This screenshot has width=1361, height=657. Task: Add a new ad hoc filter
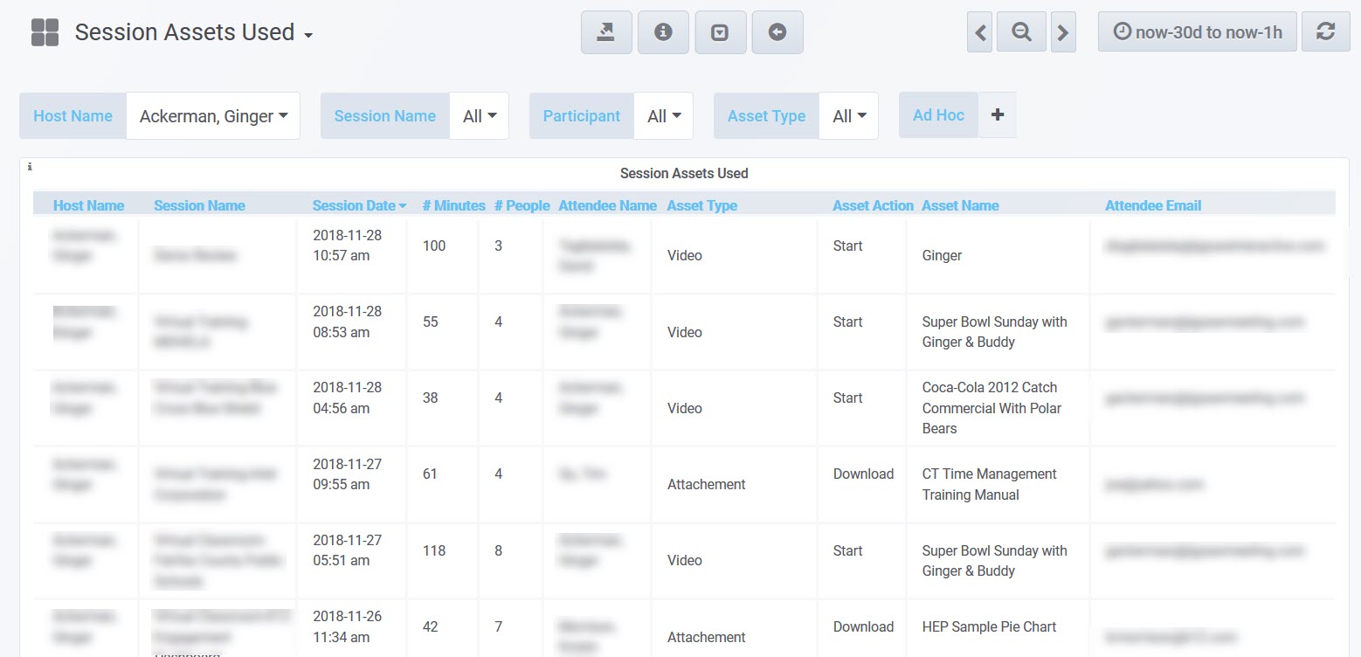point(998,115)
